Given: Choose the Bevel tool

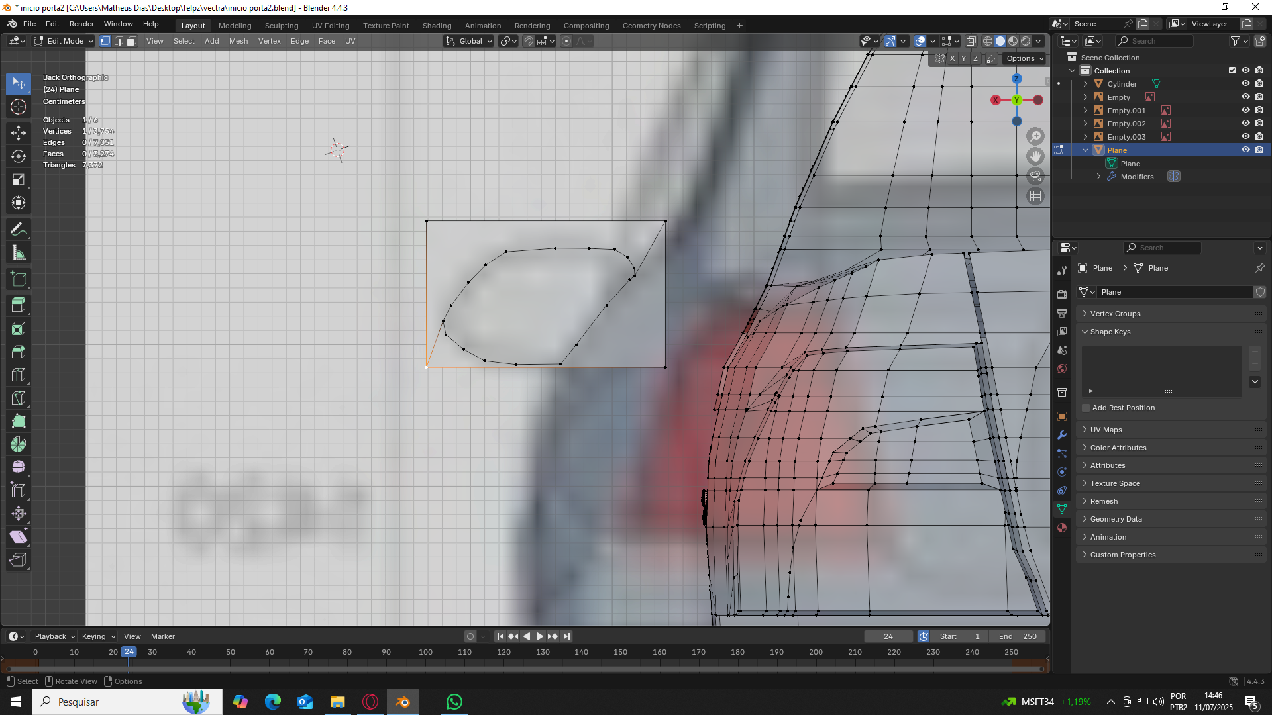Looking at the screenshot, I should point(19,352).
